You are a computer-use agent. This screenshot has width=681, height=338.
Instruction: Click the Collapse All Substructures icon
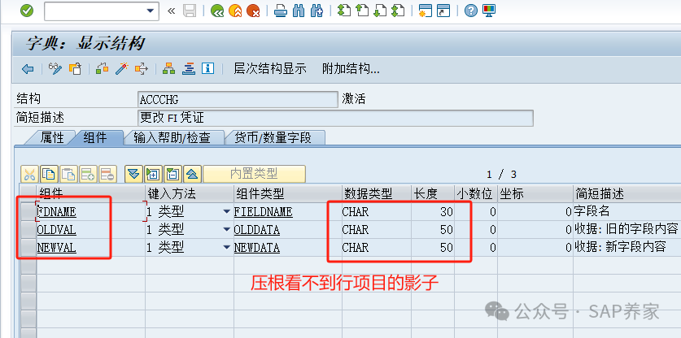tap(192, 175)
